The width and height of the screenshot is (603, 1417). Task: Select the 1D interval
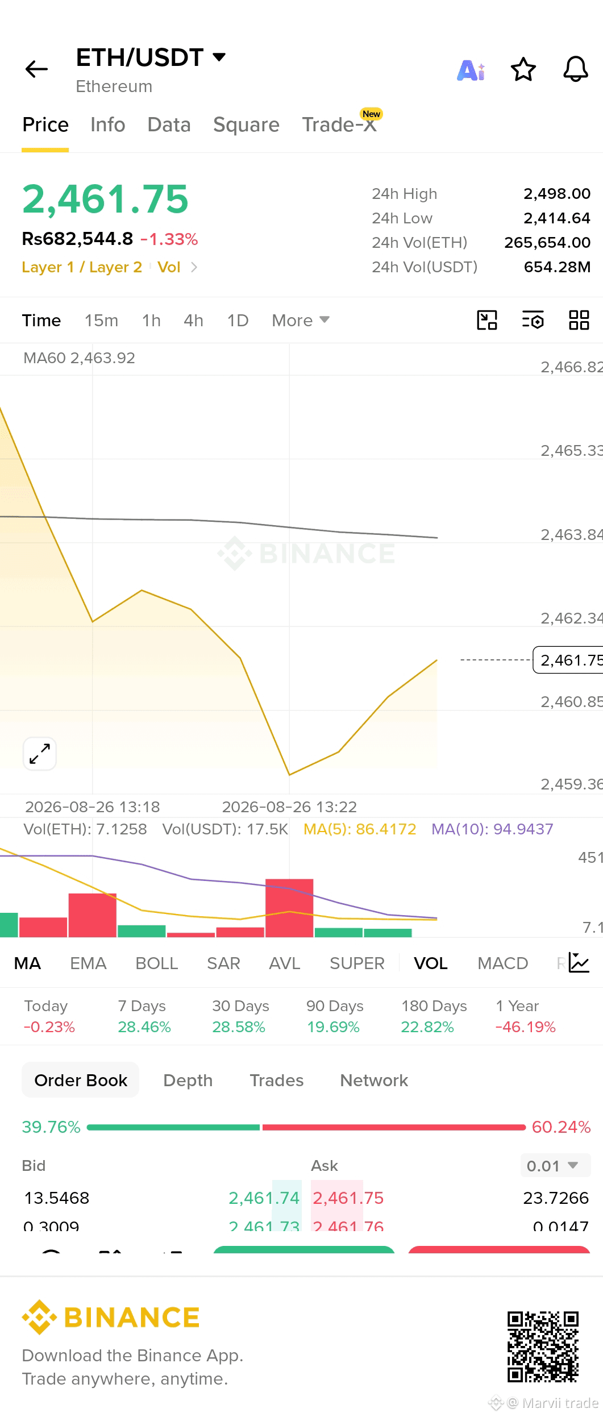coord(238,320)
